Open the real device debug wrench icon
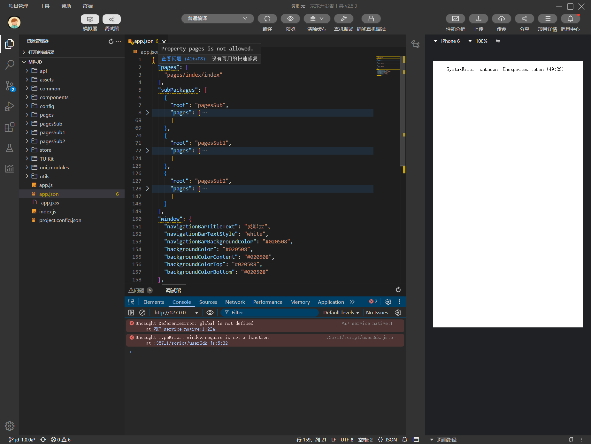Image resolution: width=591 pixels, height=444 pixels. coord(343,19)
